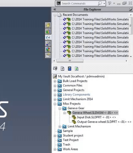Click the vertical scrollbar thumb in Recent Documents

(130, 26)
